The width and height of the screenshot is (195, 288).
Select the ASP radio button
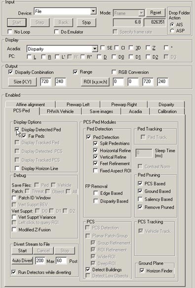click(172, 31)
